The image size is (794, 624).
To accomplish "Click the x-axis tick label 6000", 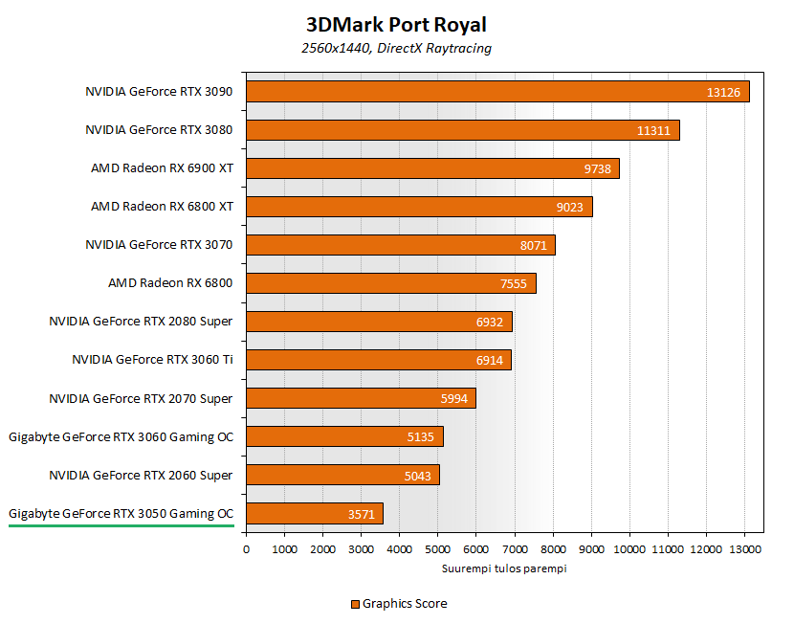I will [x=476, y=549].
